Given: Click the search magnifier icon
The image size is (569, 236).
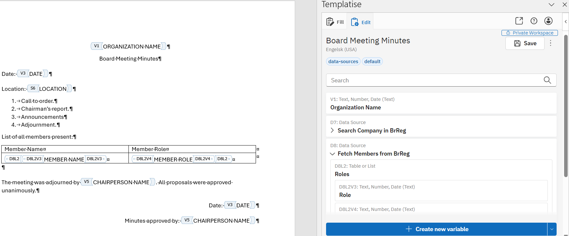Looking at the screenshot, I should pyautogui.click(x=547, y=80).
